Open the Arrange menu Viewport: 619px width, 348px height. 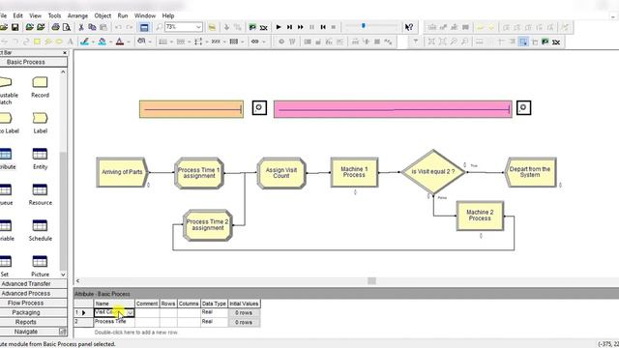[x=77, y=15]
